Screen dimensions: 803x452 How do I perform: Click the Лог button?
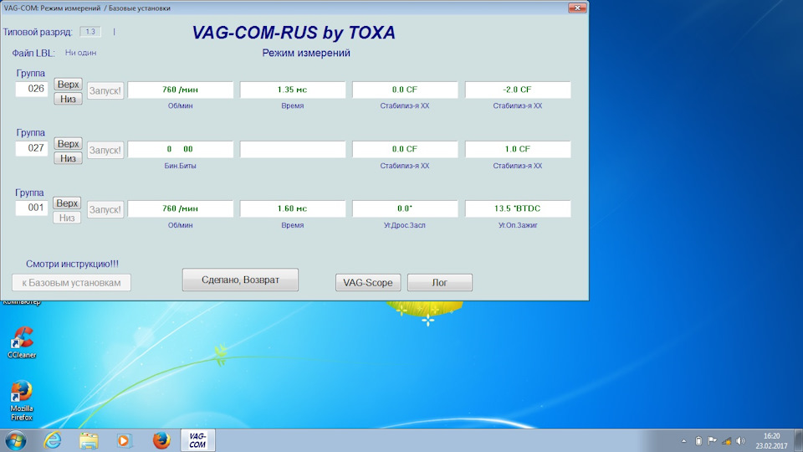pos(440,282)
